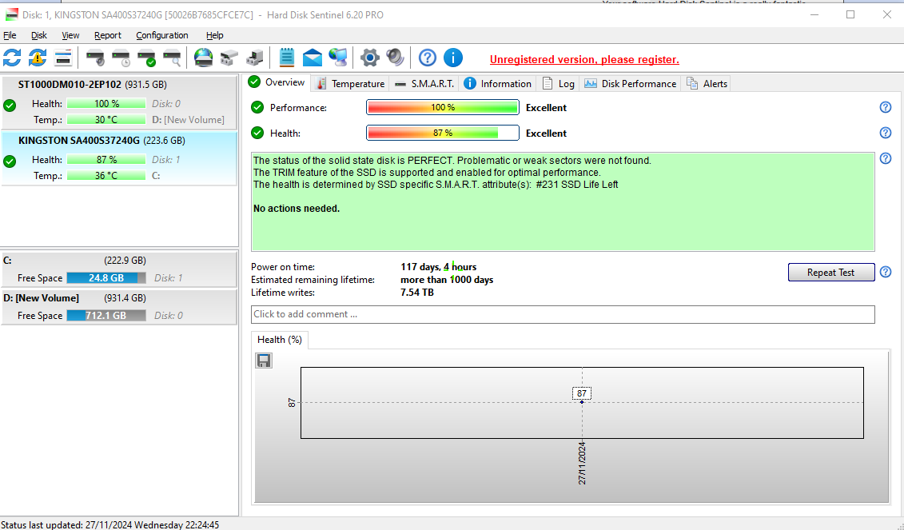
Task: Click the 'more than 1000 days' lifetime value
Action: [x=447, y=280]
